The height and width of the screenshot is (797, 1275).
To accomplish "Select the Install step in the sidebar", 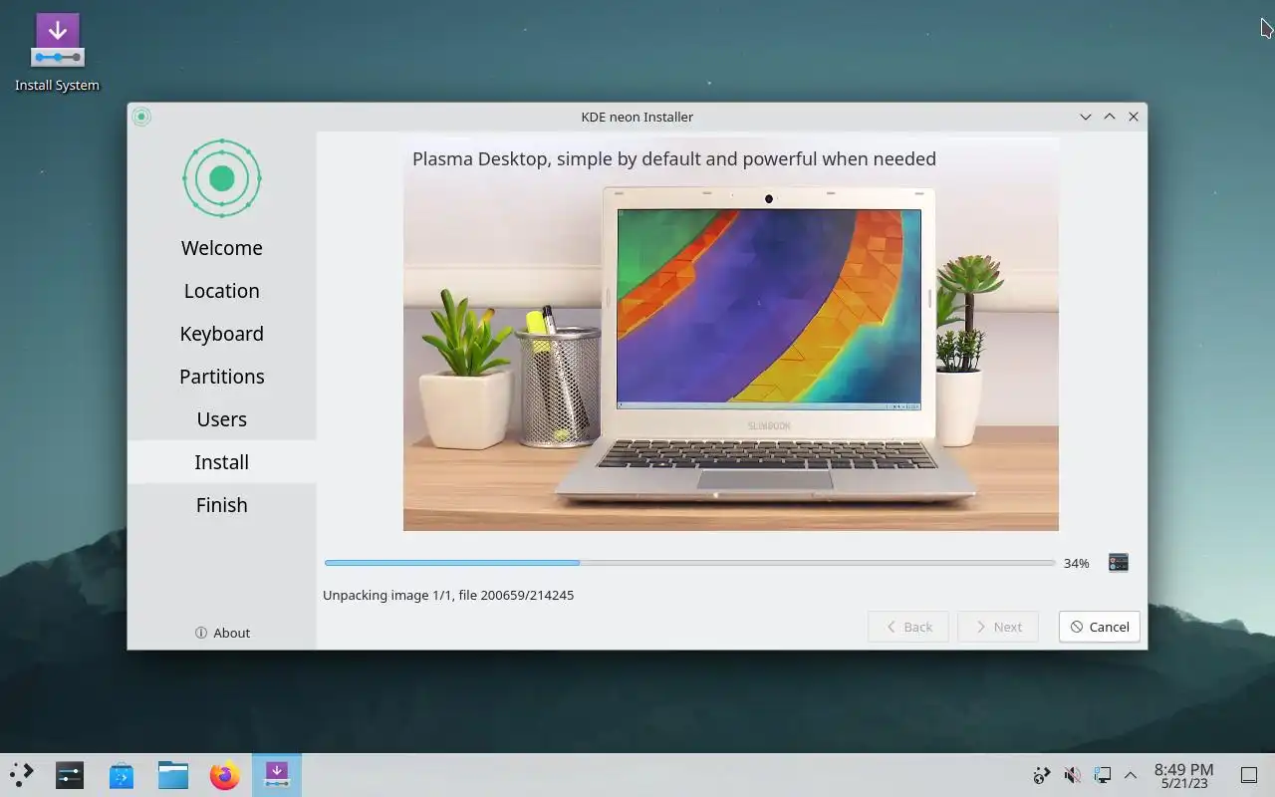I will point(222,462).
